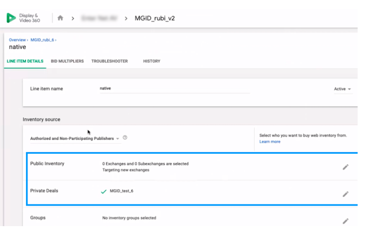This screenshot has height=230, width=365.
Task: Click the help question mark icon
Action: 125,138
